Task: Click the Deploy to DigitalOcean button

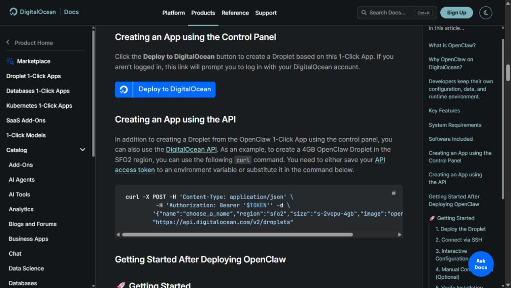Action: (x=165, y=89)
